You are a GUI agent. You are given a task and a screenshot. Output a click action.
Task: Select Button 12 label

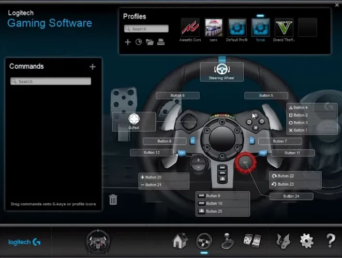pos(152,153)
